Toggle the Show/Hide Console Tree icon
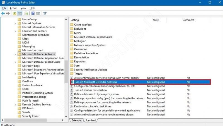 tap(20, 13)
